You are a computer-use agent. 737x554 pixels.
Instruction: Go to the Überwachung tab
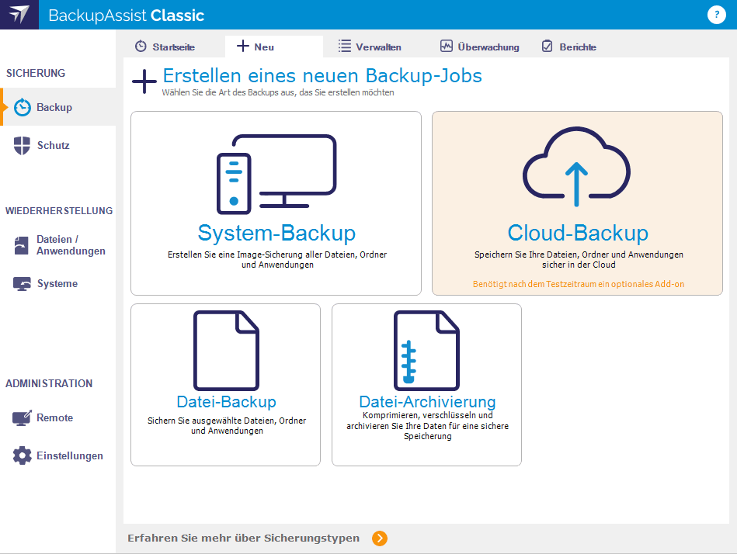(x=480, y=47)
